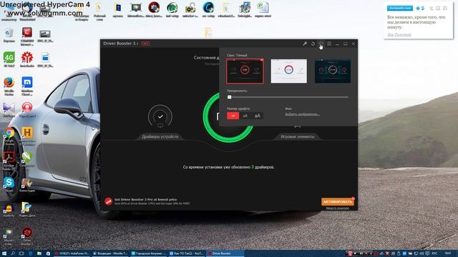Select the Maxthon browser desktop icon
458x257 pixels.
(27, 86)
